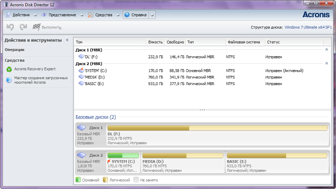Open the Представление menu
Screen dimensions: 336x189
(x=62, y=15)
